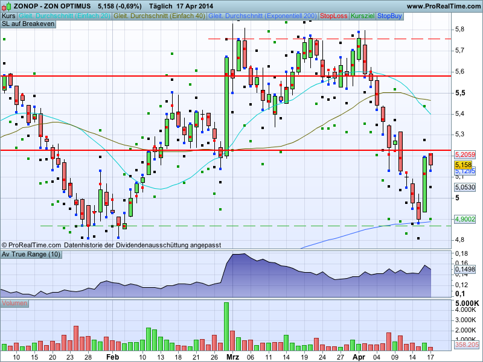The width and height of the screenshot is (483, 362).
Task: Click the Apr label on time axis
Action: click(x=359, y=357)
